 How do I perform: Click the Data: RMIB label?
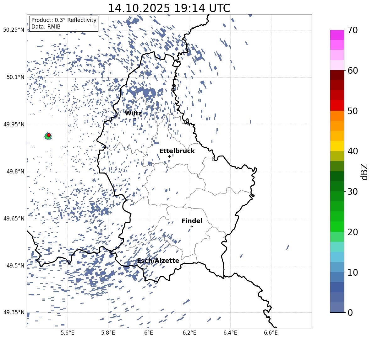pyautogui.click(x=46, y=27)
